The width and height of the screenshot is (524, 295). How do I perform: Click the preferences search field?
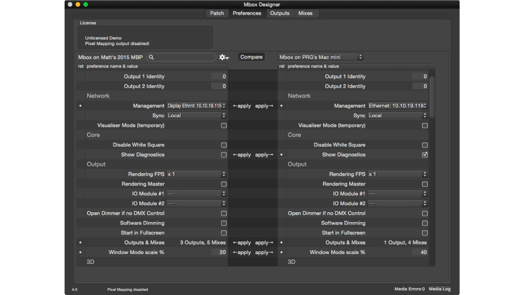tap(184, 57)
